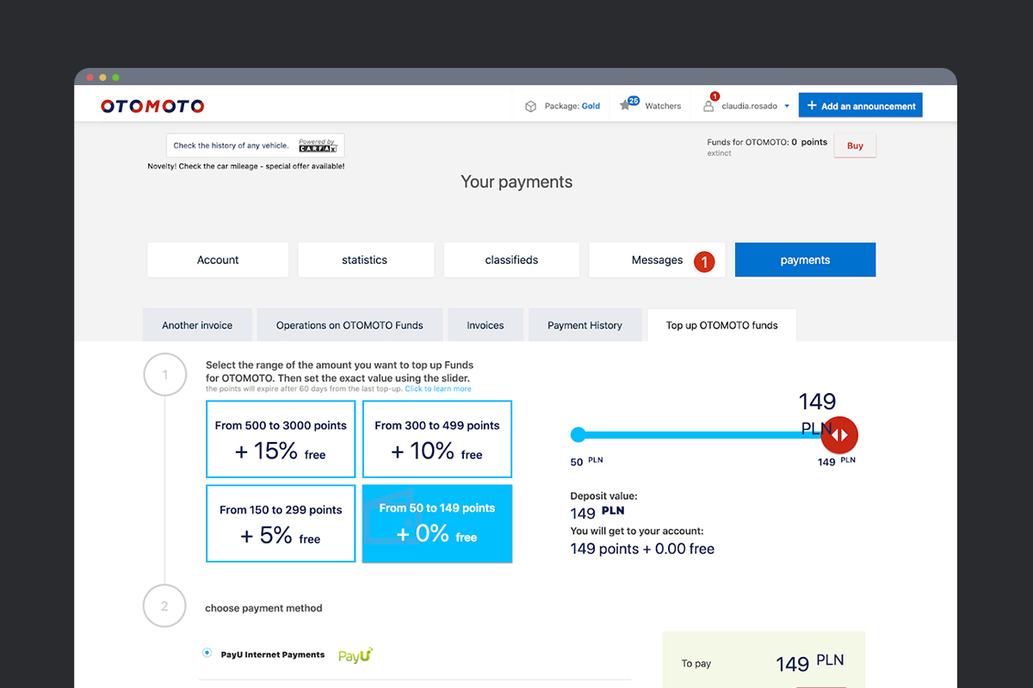Switch to the Payment History tab
This screenshot has width=1033, height=688.
tap(585, 325)
